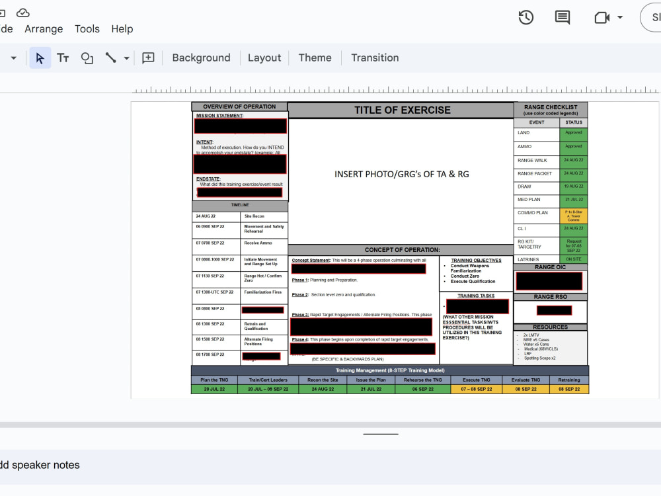Click the MED PLAN event cell
The image size is (661, 496).
[537, 201]
